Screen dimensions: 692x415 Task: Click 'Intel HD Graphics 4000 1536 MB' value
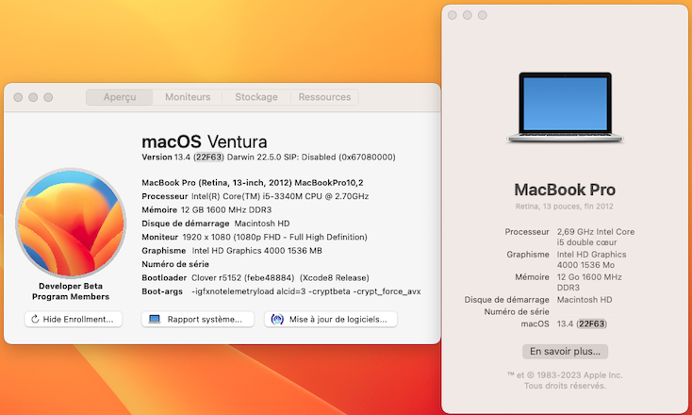pyautogui.click(x=256, y=251)
